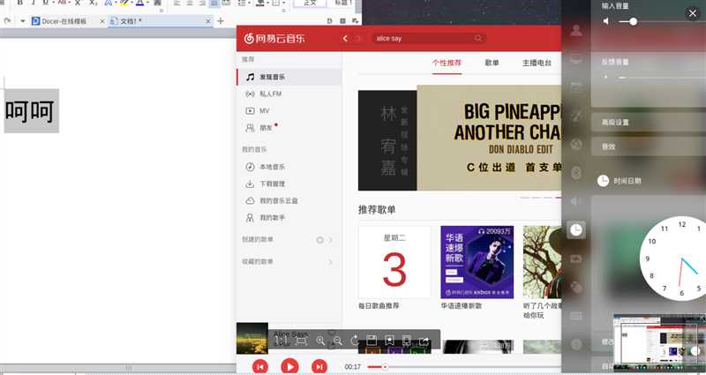Screen dimensions: 706x375
Task: Click the NetEase Cloud Music logo
Action: click(274, 38)
